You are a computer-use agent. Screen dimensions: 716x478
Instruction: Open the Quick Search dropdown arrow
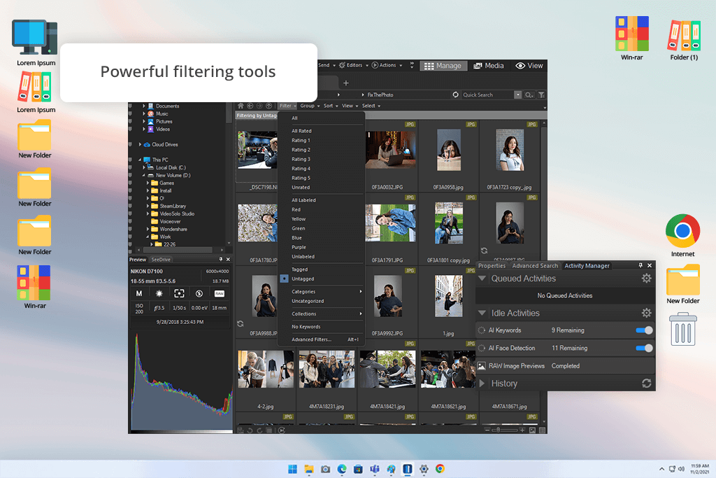pyautogui.click(x=517, y=94)
